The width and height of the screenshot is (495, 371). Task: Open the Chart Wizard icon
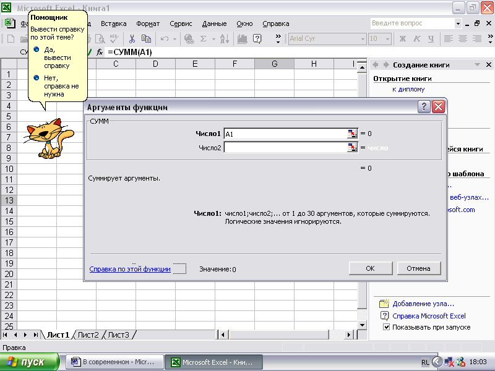pyautogui.click(x=242, y=39)
